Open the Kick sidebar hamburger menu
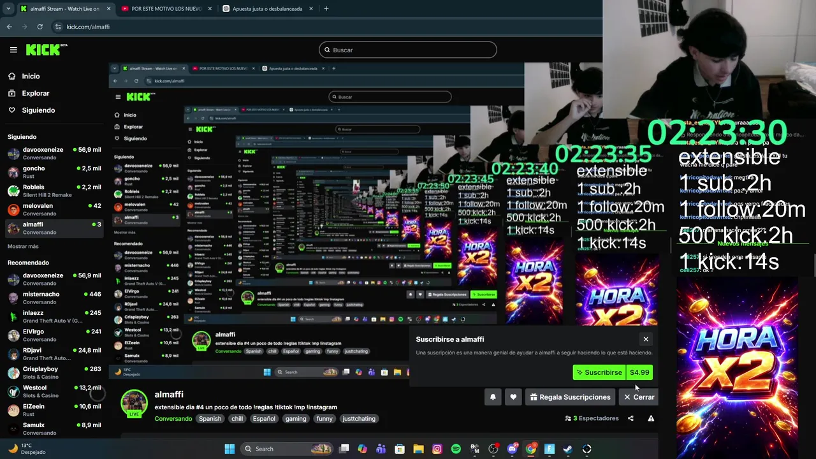 click(x=13, y=50)
